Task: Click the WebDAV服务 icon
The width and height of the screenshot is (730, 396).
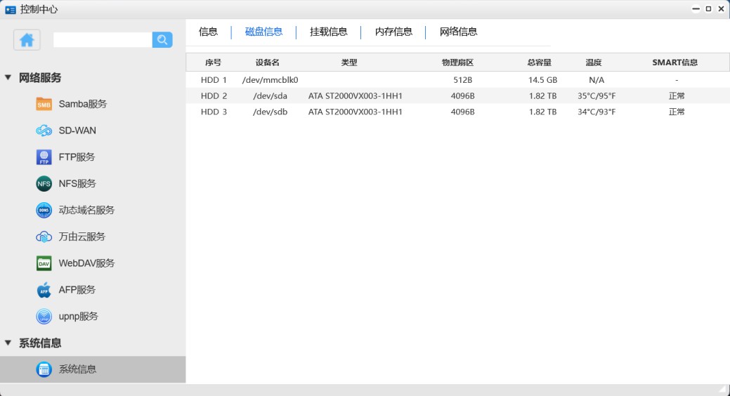Action: tap(44, 263)
